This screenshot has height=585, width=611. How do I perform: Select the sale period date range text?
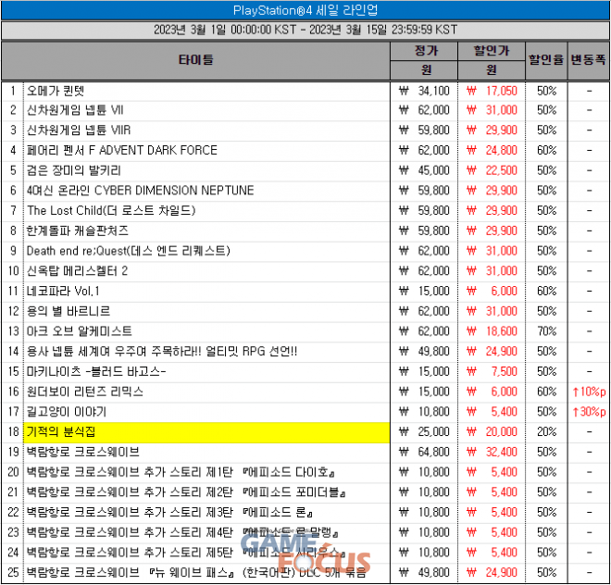click(305, 30)
